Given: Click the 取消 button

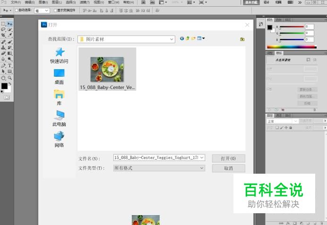Looking at the screenshot, I should [x=229, y=169].
